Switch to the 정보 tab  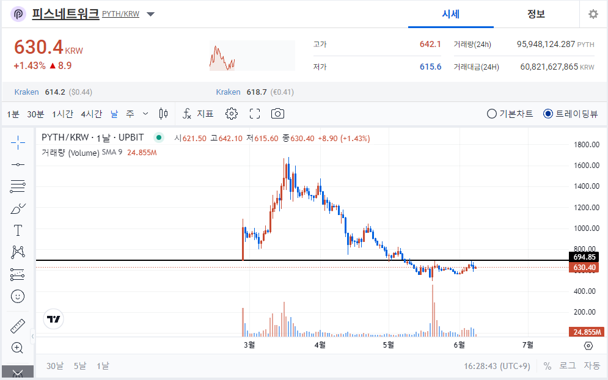coord(536,14)
